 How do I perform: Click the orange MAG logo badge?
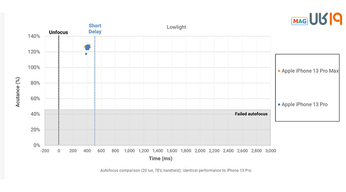coord(299,20)
